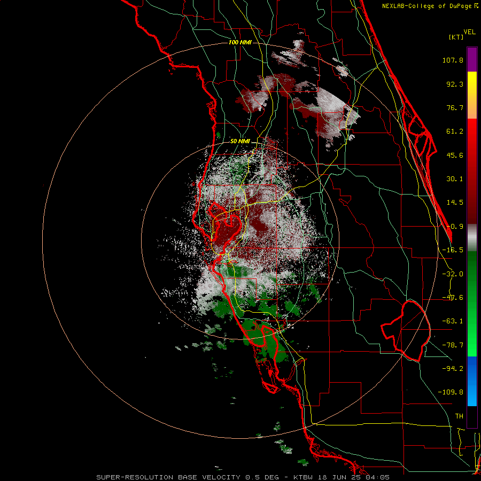Click the -63.1 scale value

point(453,321)
